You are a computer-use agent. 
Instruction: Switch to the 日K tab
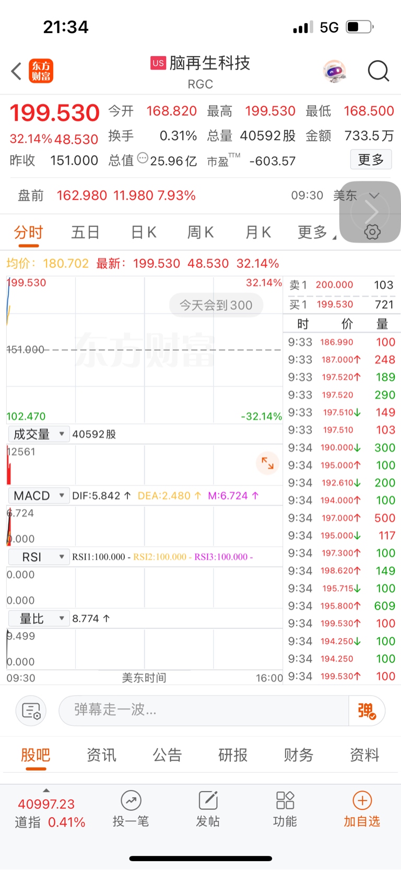pyautogui.click(x=144, y=232)
